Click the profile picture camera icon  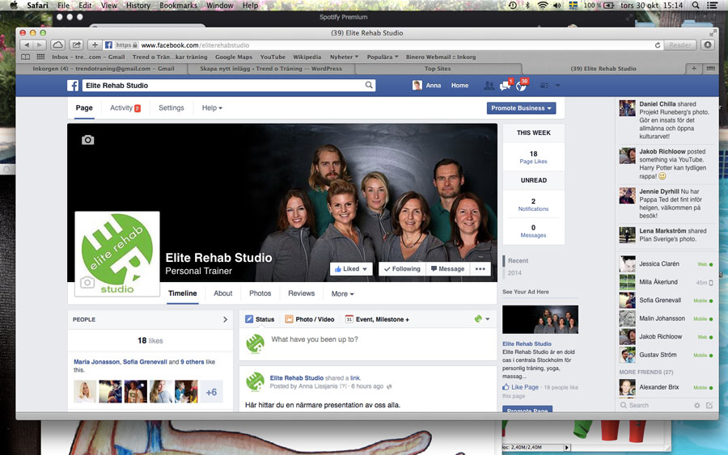87,282
